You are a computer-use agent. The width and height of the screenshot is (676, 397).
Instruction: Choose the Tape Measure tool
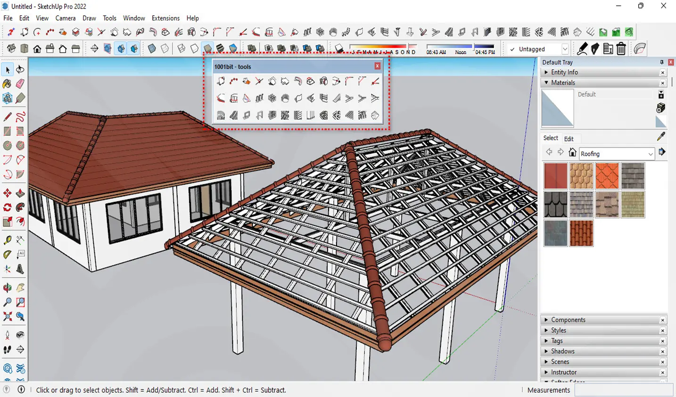[x=7, y=240]
